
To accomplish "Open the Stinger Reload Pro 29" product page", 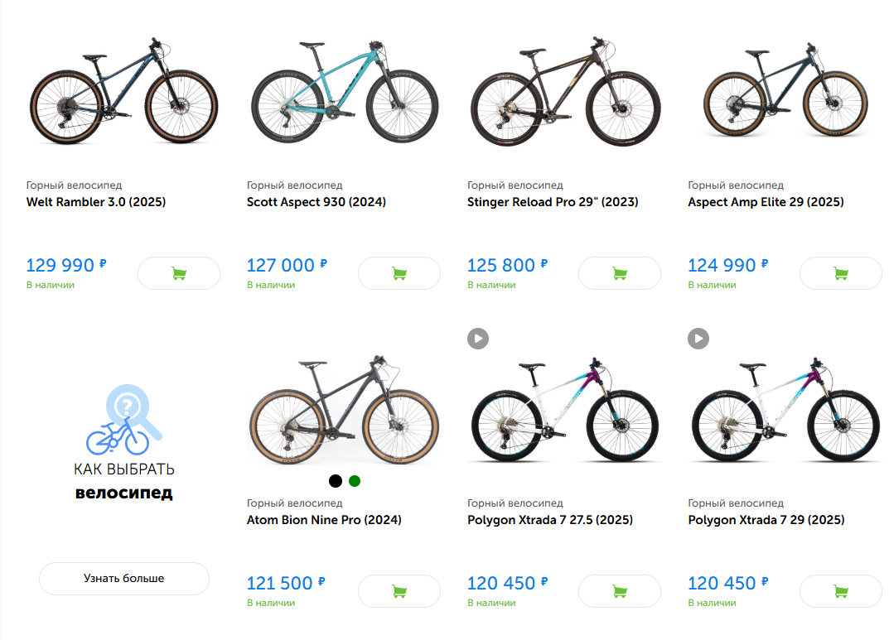I will point(553,202).
